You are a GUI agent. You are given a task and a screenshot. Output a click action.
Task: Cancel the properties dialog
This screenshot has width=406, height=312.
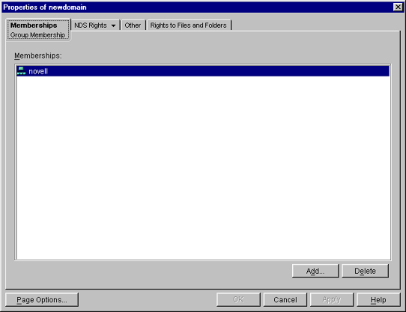pos(285,300)
